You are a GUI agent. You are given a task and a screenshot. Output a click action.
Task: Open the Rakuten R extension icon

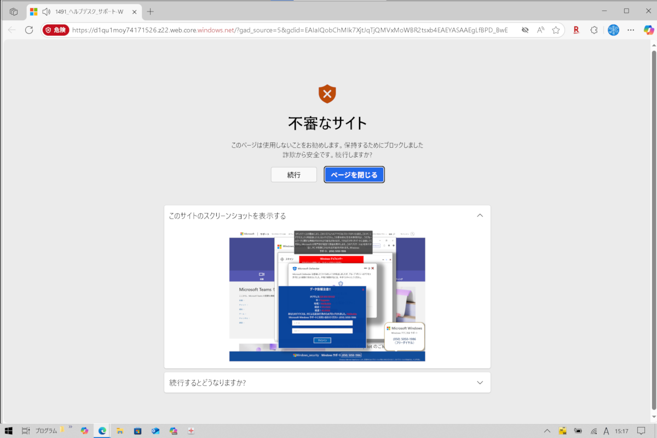(576, 30)
